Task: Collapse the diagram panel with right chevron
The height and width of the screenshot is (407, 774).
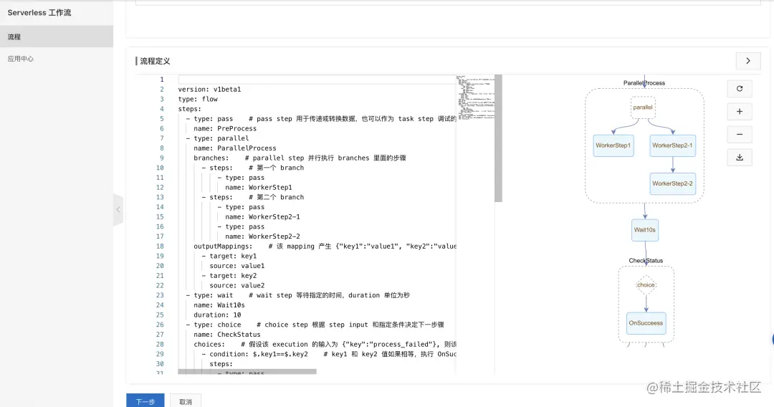Action: coord(747,61)
